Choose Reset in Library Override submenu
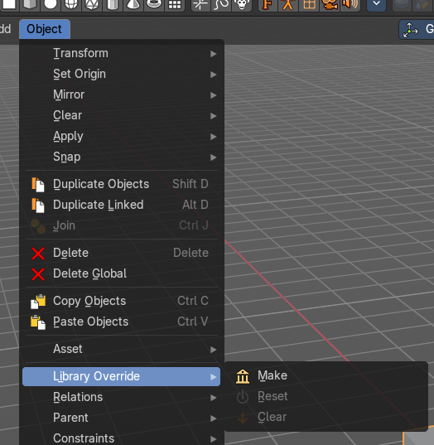Screen dimensions: 434x445 click(326, 396)
